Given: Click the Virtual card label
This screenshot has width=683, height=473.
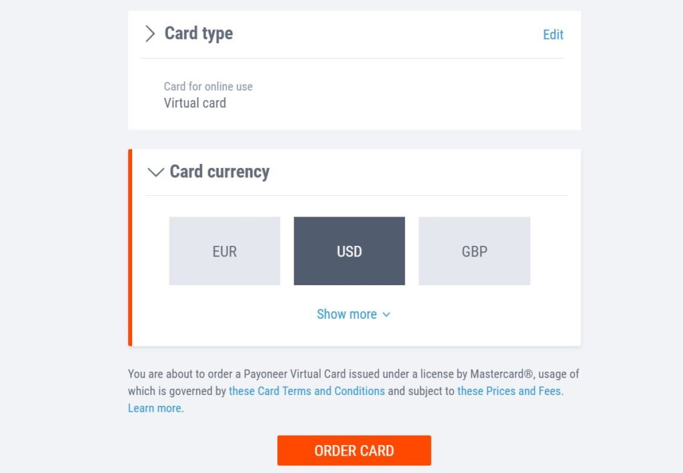Looking at the screenshot, I should (195, 103).
